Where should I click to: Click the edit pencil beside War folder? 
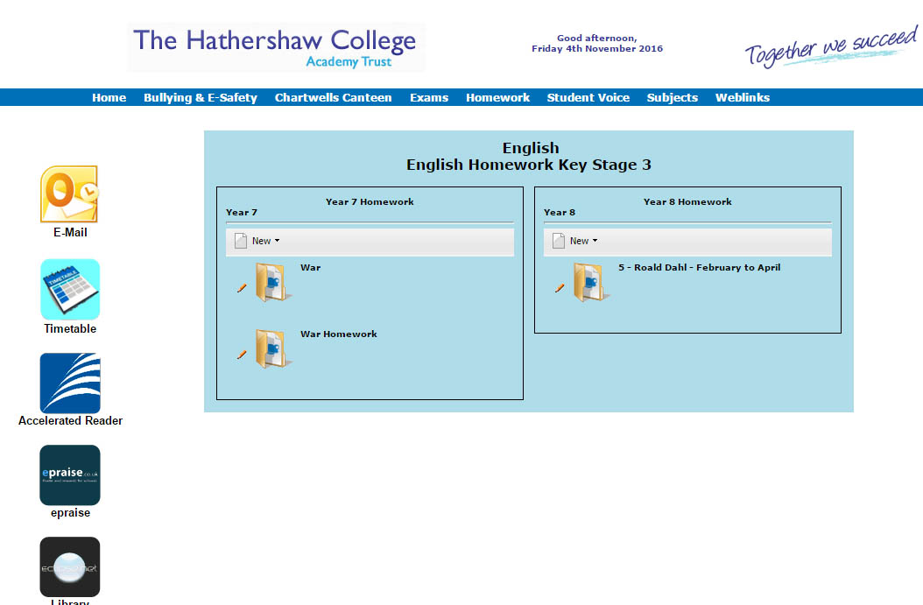(x=242, y=288)
